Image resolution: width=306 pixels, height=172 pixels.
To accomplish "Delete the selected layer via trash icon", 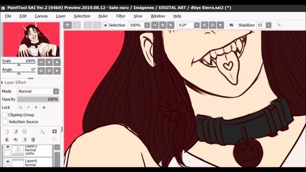I will click(33, 140).
